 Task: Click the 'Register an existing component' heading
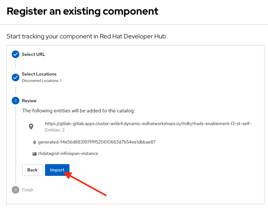coord(82,11)
